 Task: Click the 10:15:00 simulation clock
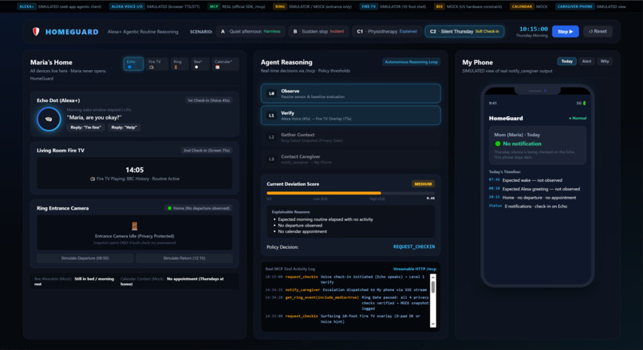[x=533, y=29]
